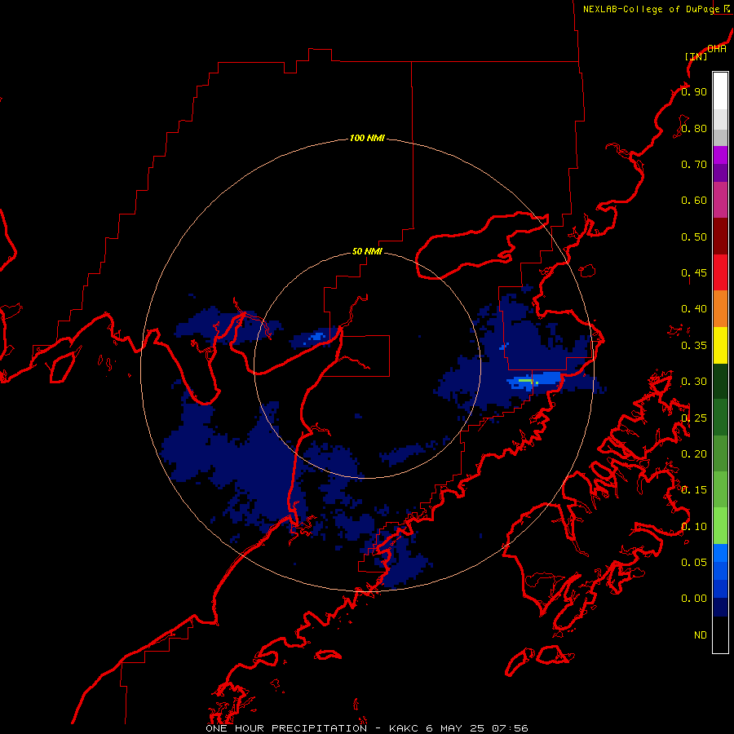The height and width of the screenshot is (734, 734).
Task: Pick the white swatch atop the color scale
Action: (720, 91)
